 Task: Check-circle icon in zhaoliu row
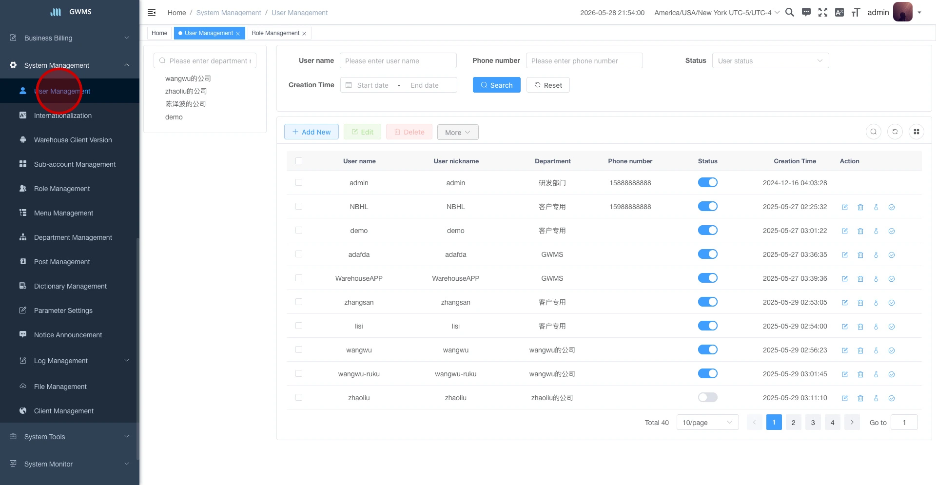(x=892, y=398)
